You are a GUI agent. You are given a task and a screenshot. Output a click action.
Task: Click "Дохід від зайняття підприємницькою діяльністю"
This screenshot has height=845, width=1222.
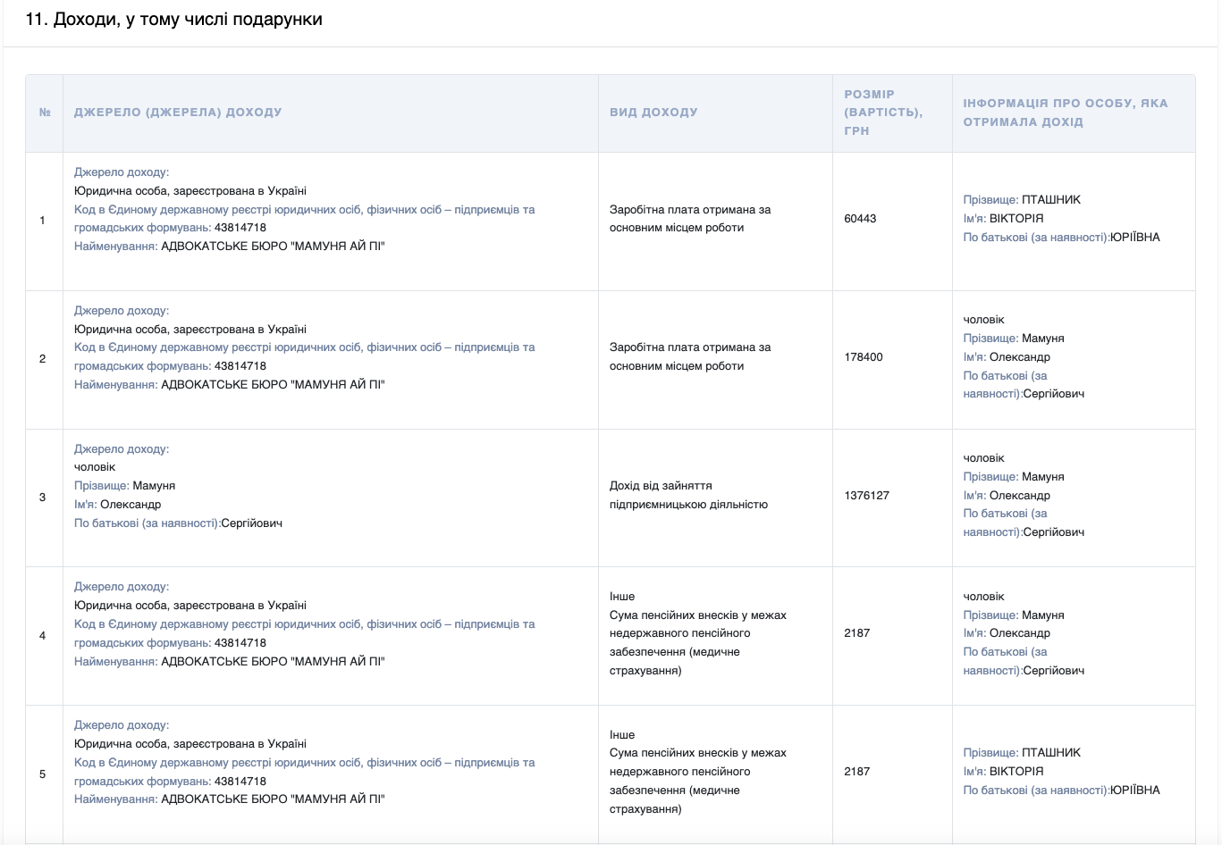point(688,495)
